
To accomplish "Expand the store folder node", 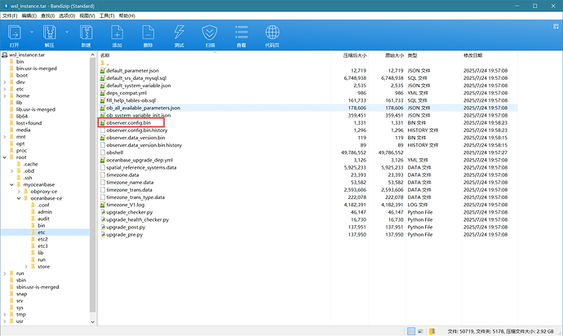I will 26,267.
